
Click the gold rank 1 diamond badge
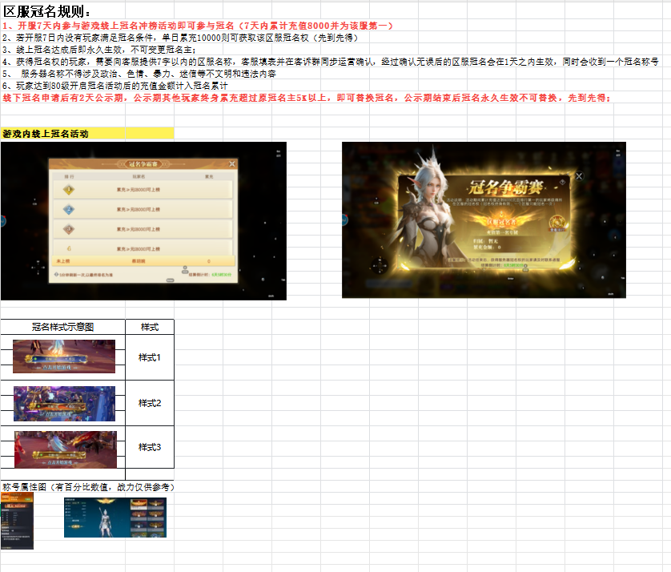(x=69, y=190)
